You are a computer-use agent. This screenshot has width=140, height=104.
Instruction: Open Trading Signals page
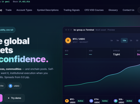(x=72, y=10)
